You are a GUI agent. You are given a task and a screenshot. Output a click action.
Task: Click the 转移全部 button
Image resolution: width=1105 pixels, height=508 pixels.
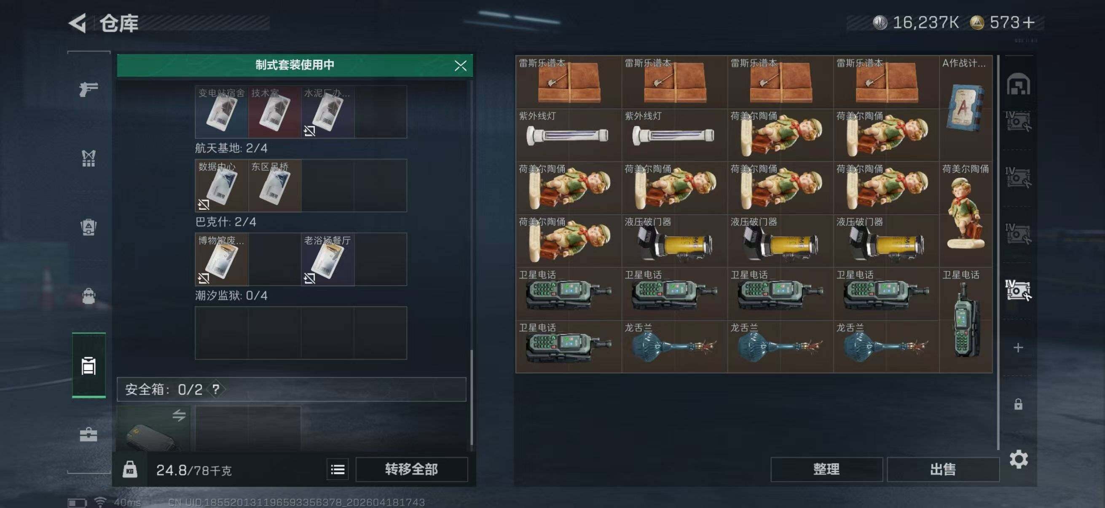click(411, 469)
